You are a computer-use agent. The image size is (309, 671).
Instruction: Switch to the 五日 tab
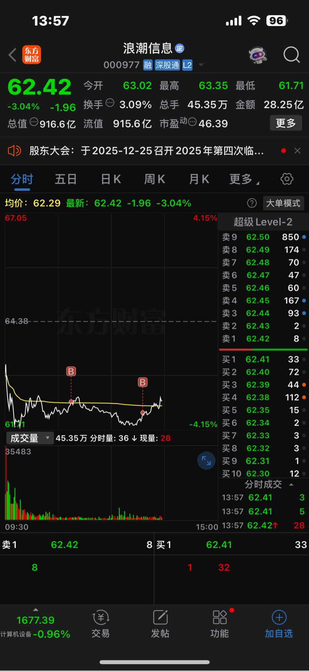coord(66,179)
